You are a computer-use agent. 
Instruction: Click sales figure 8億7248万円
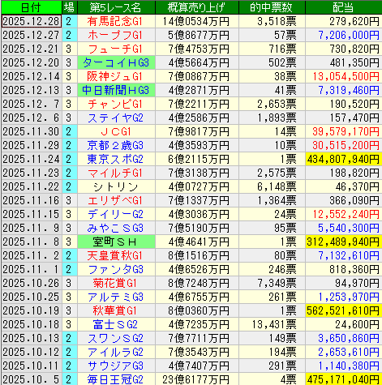tap(199, 283)
